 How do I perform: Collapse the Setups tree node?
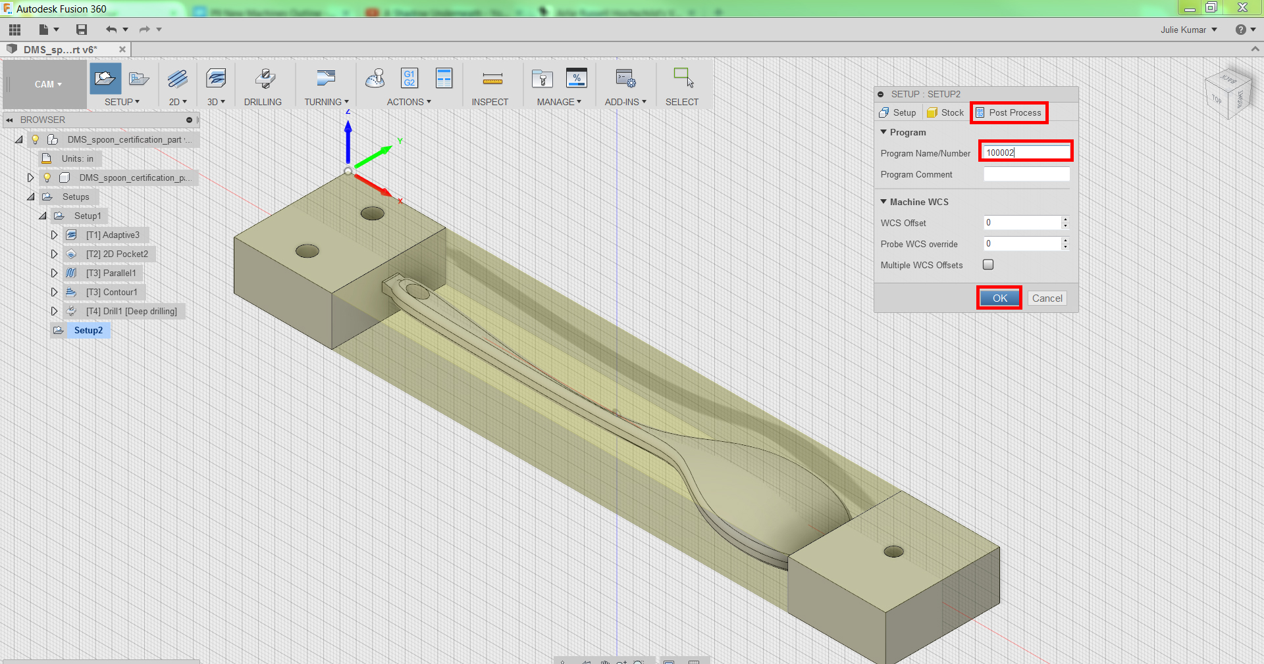coord(31,197)
